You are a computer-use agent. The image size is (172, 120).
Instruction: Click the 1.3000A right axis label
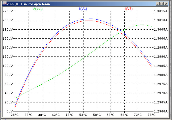[161, 39]
